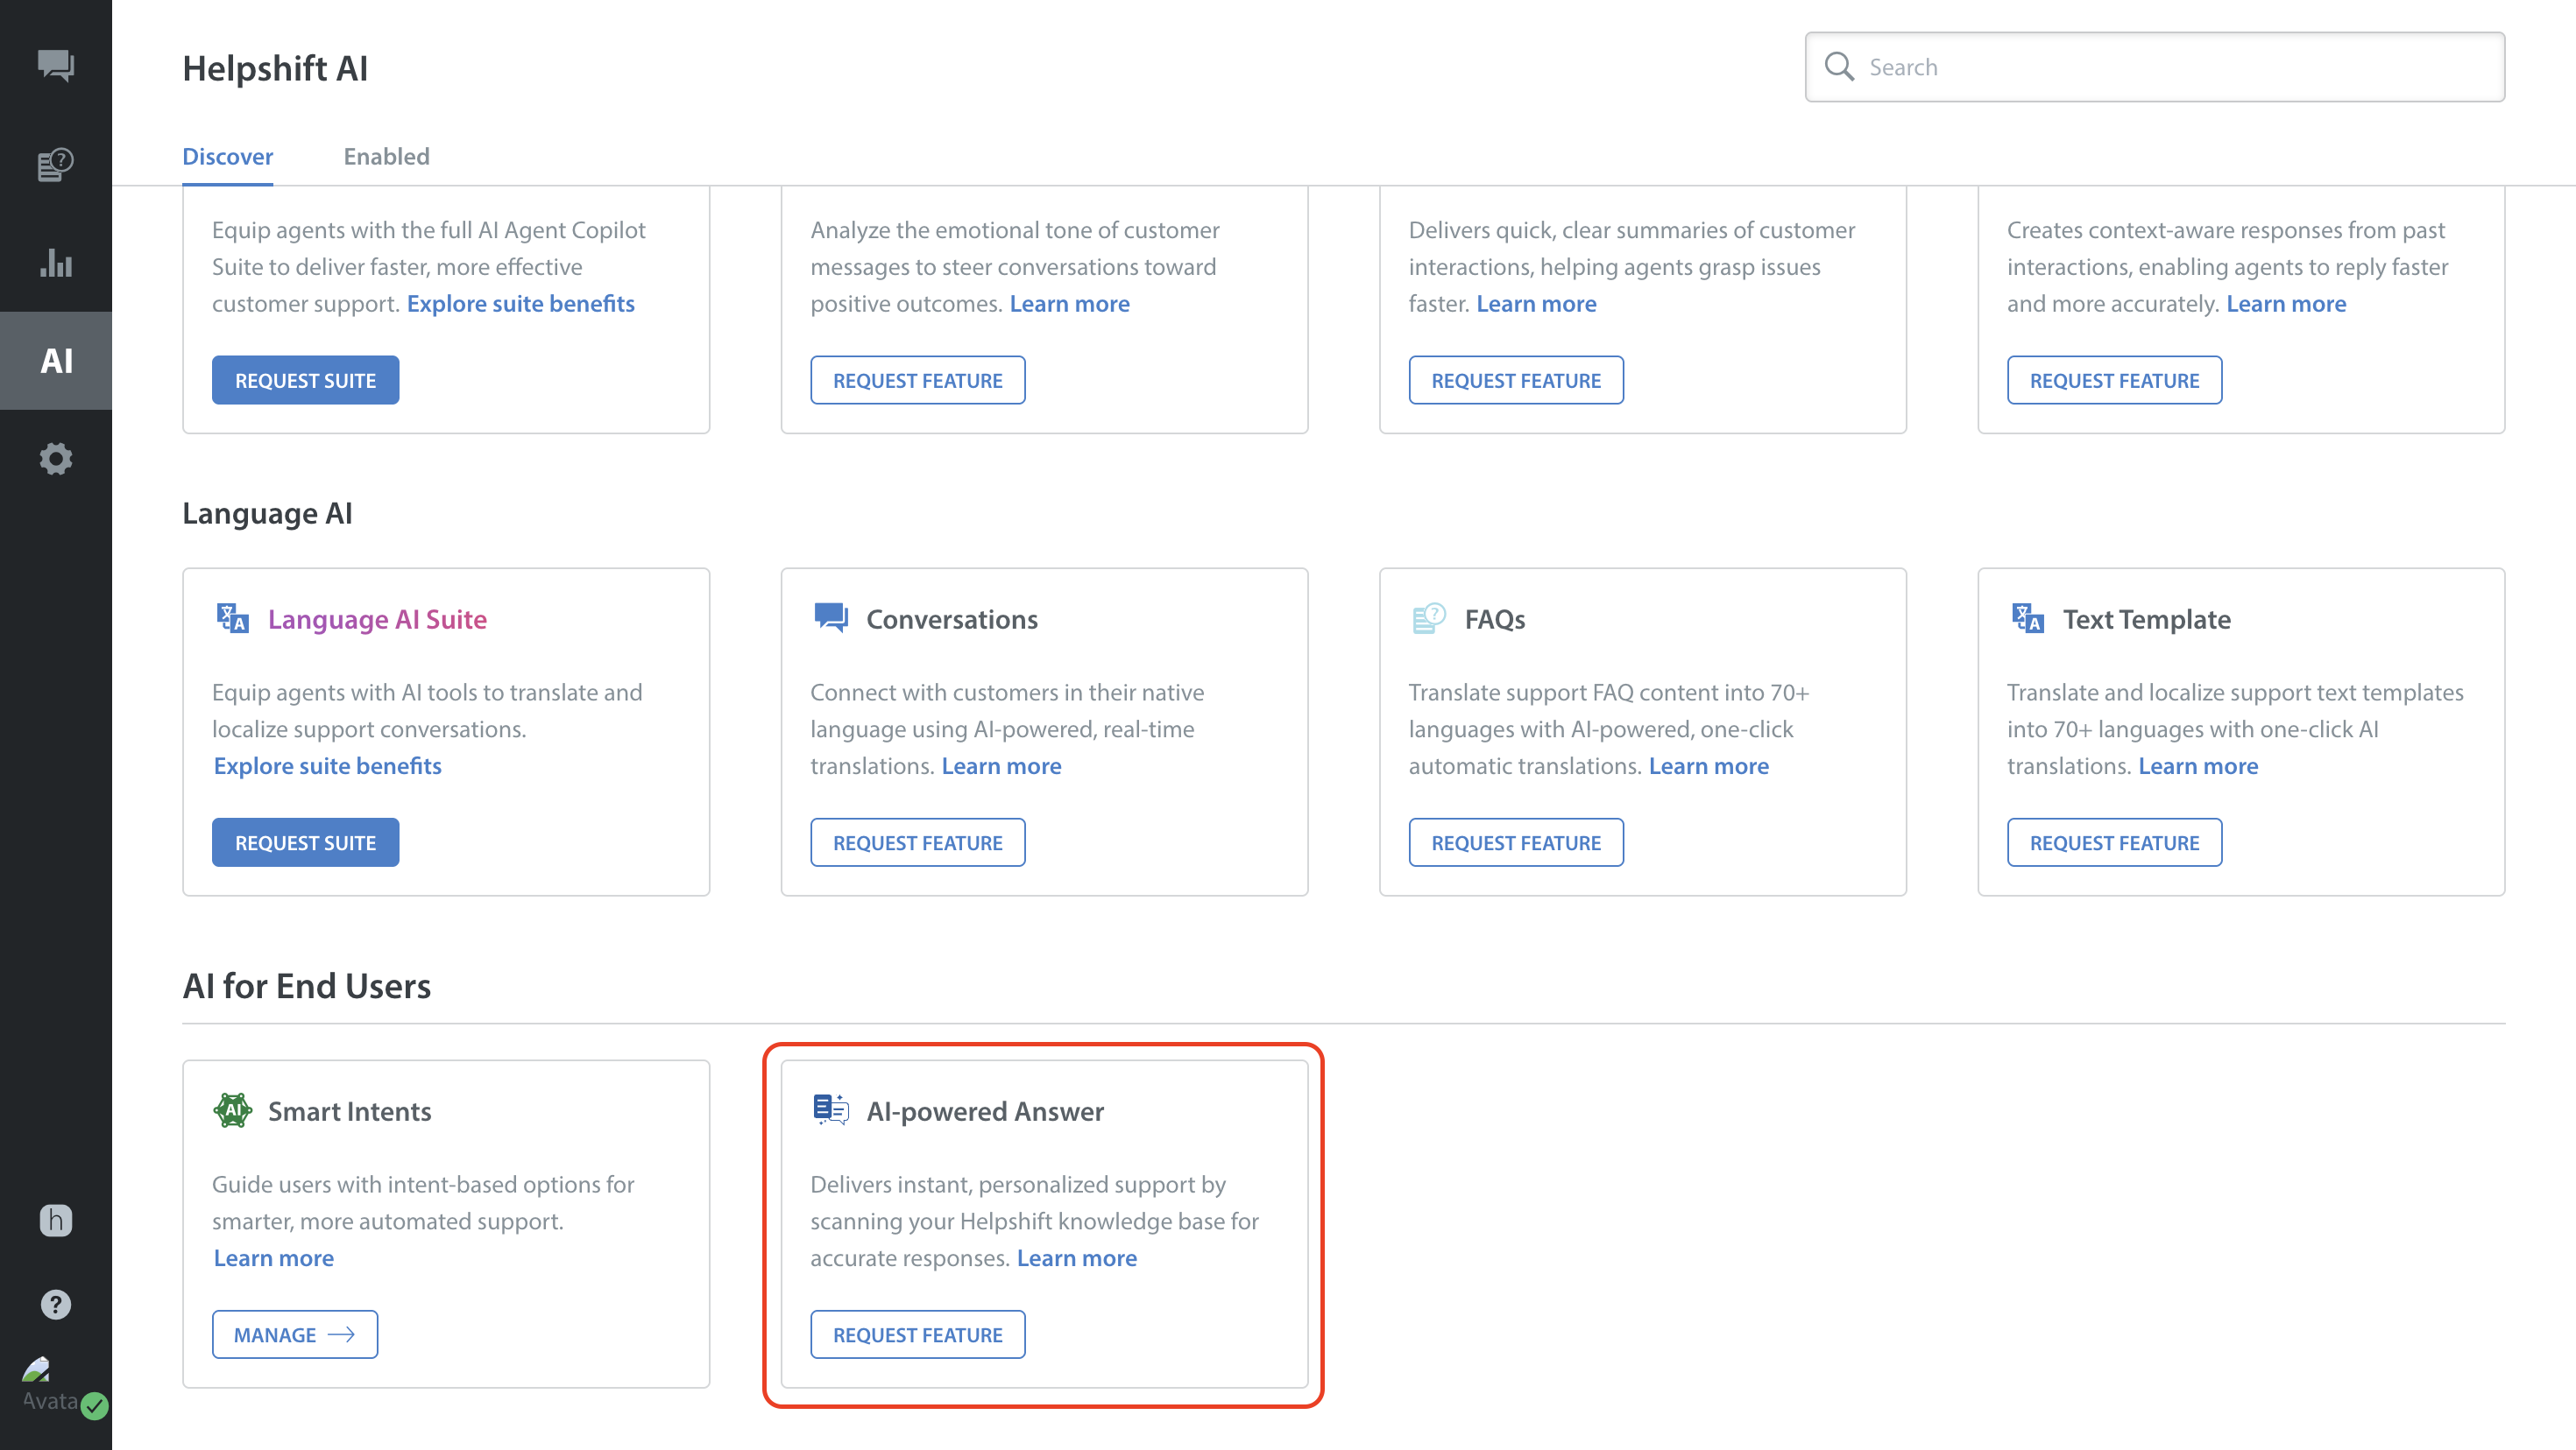Open the help question mark icon
The image size is (2576, 1450).
(56, 1304)
